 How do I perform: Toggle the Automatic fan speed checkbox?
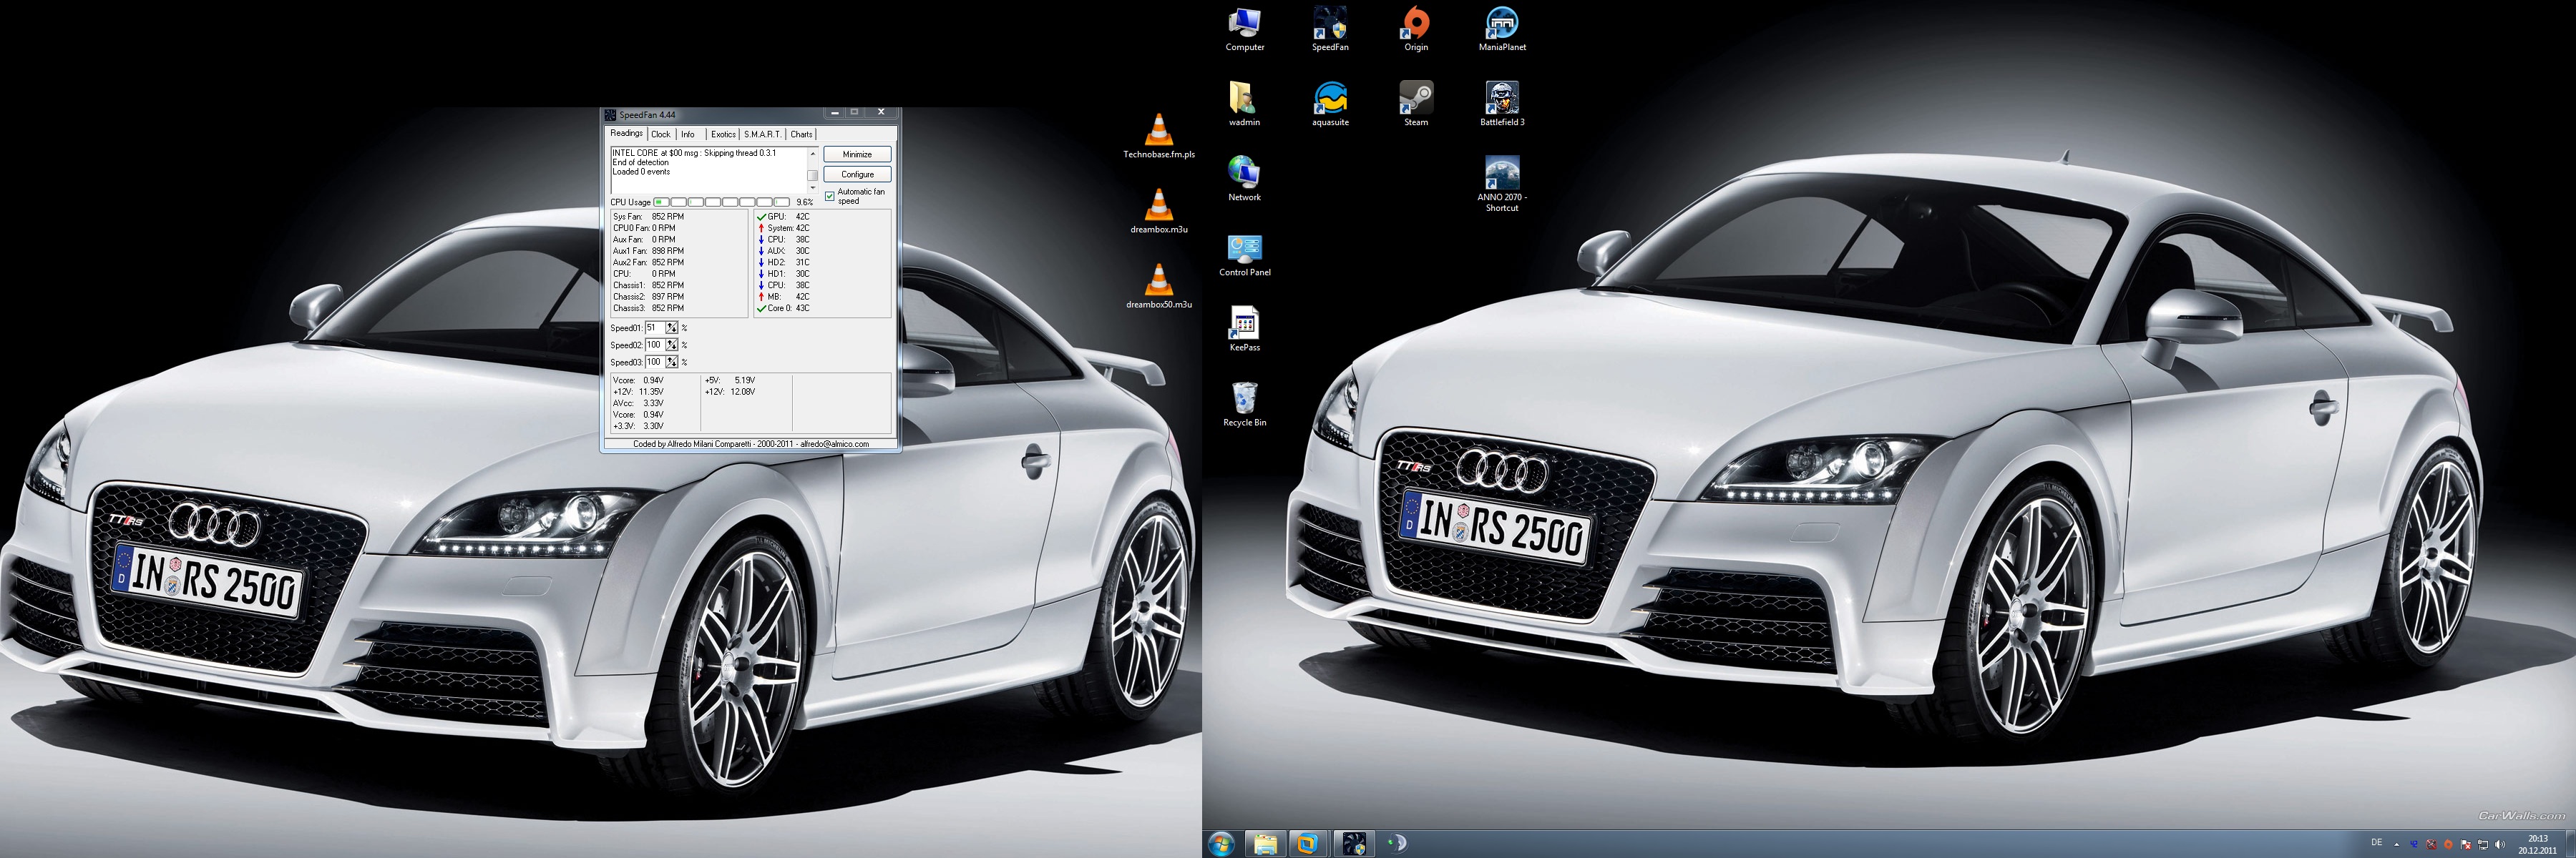pos(830,196)
